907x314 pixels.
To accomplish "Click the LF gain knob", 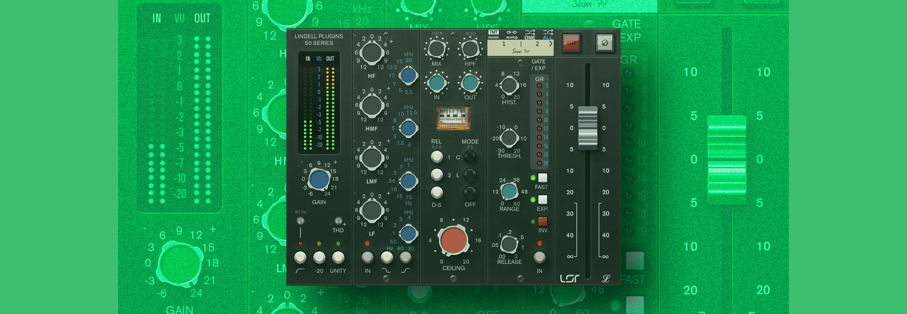I will pos(372,210).
